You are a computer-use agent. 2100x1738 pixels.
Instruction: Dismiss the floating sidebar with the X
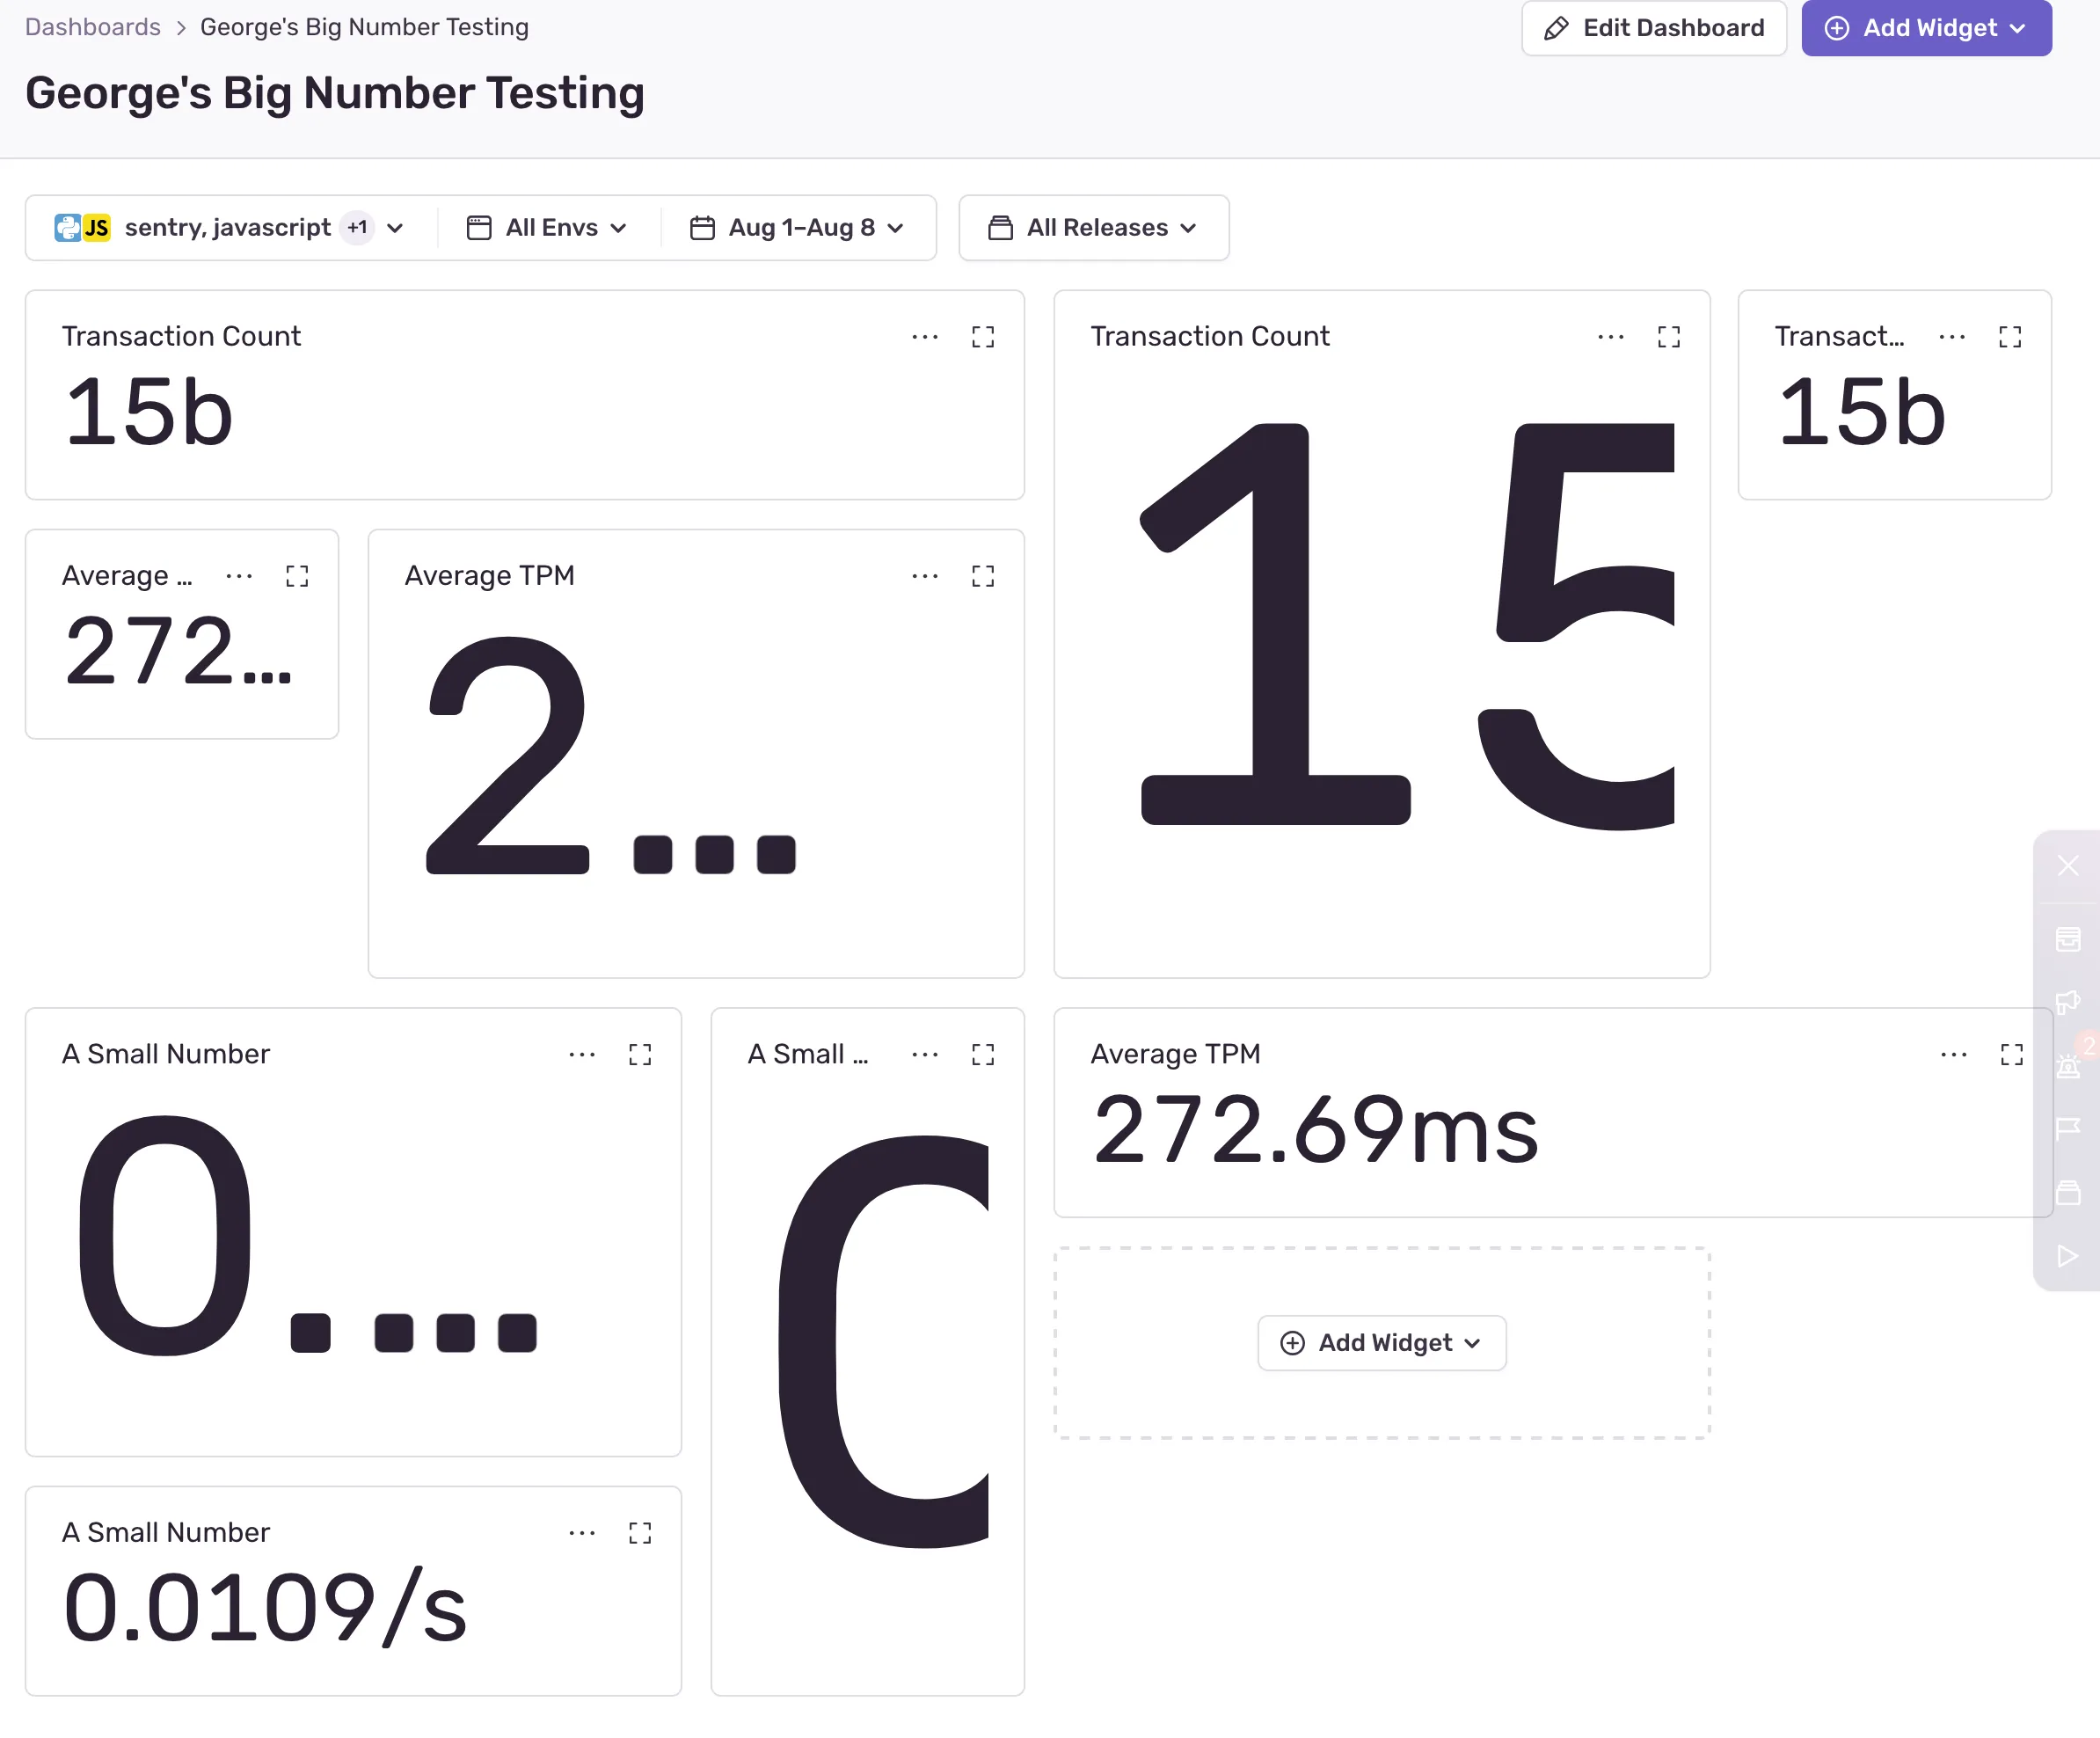(x=2069, y=865)
